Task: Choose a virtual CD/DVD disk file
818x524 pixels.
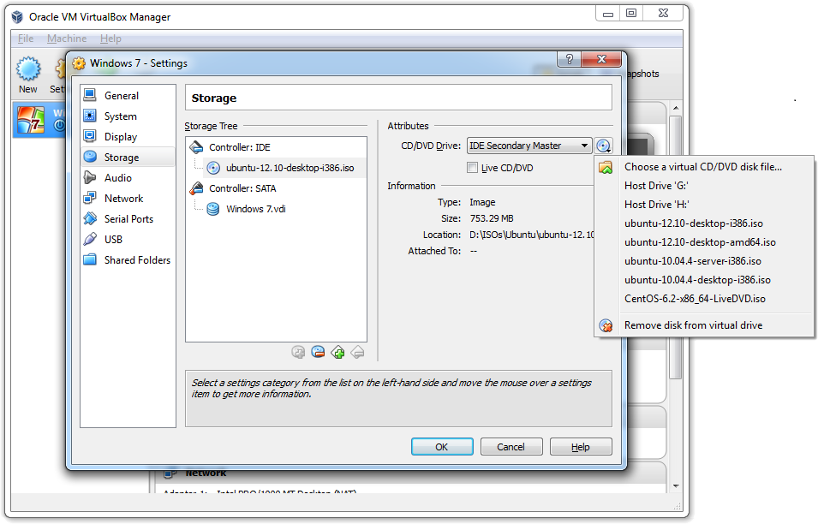Action: [702, 167]
